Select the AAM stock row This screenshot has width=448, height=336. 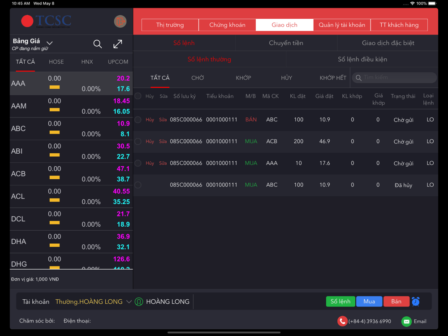(x=71, y=106)
